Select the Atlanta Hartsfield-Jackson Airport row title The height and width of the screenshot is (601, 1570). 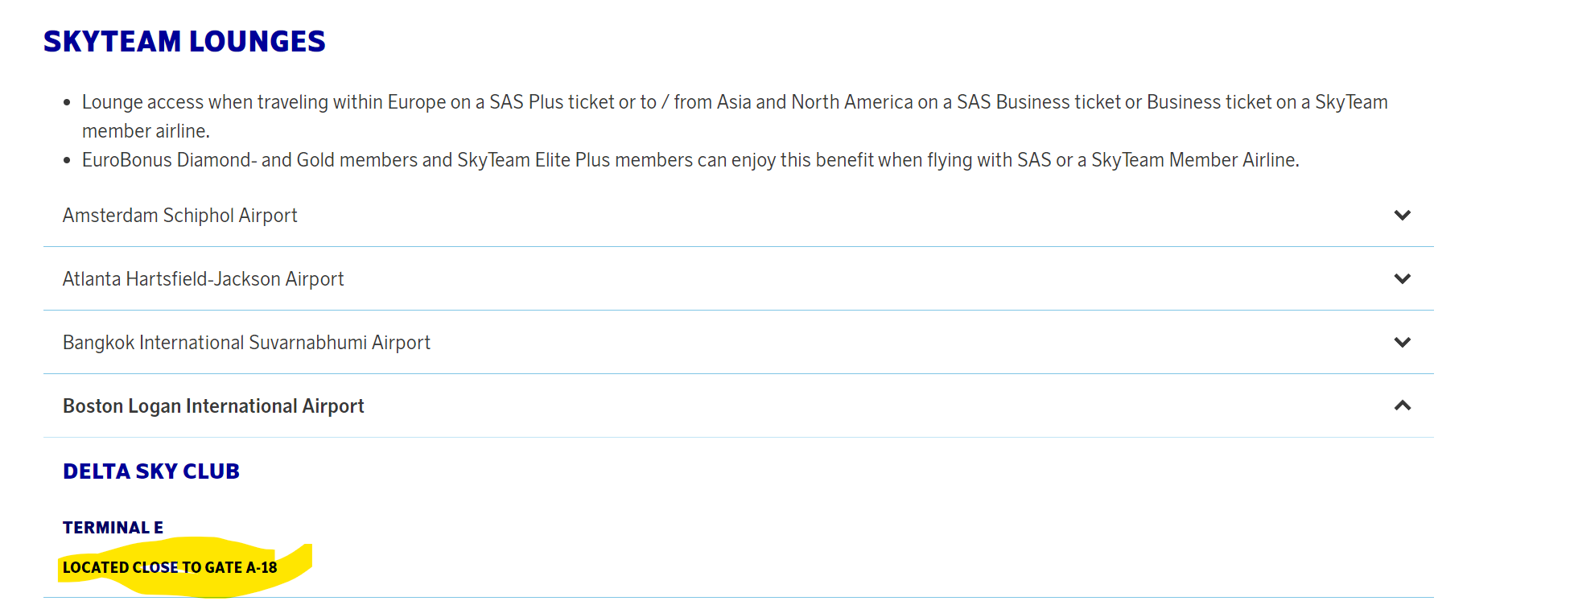[203, 279]
